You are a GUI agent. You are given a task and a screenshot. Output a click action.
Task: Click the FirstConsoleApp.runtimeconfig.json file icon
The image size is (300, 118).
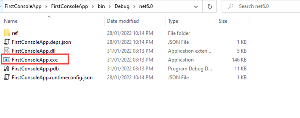pyautogui.click(x=7, y=77)
